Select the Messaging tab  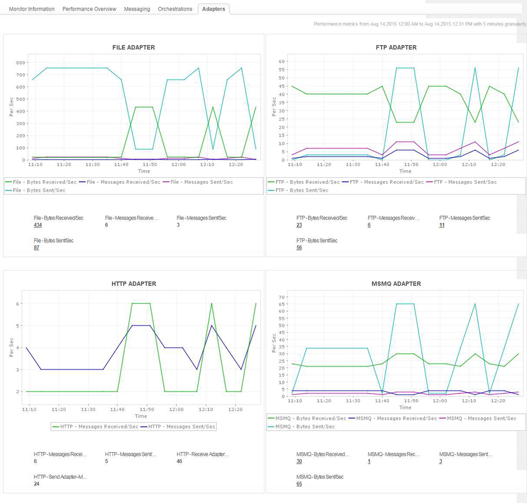[x=137, y=9]
